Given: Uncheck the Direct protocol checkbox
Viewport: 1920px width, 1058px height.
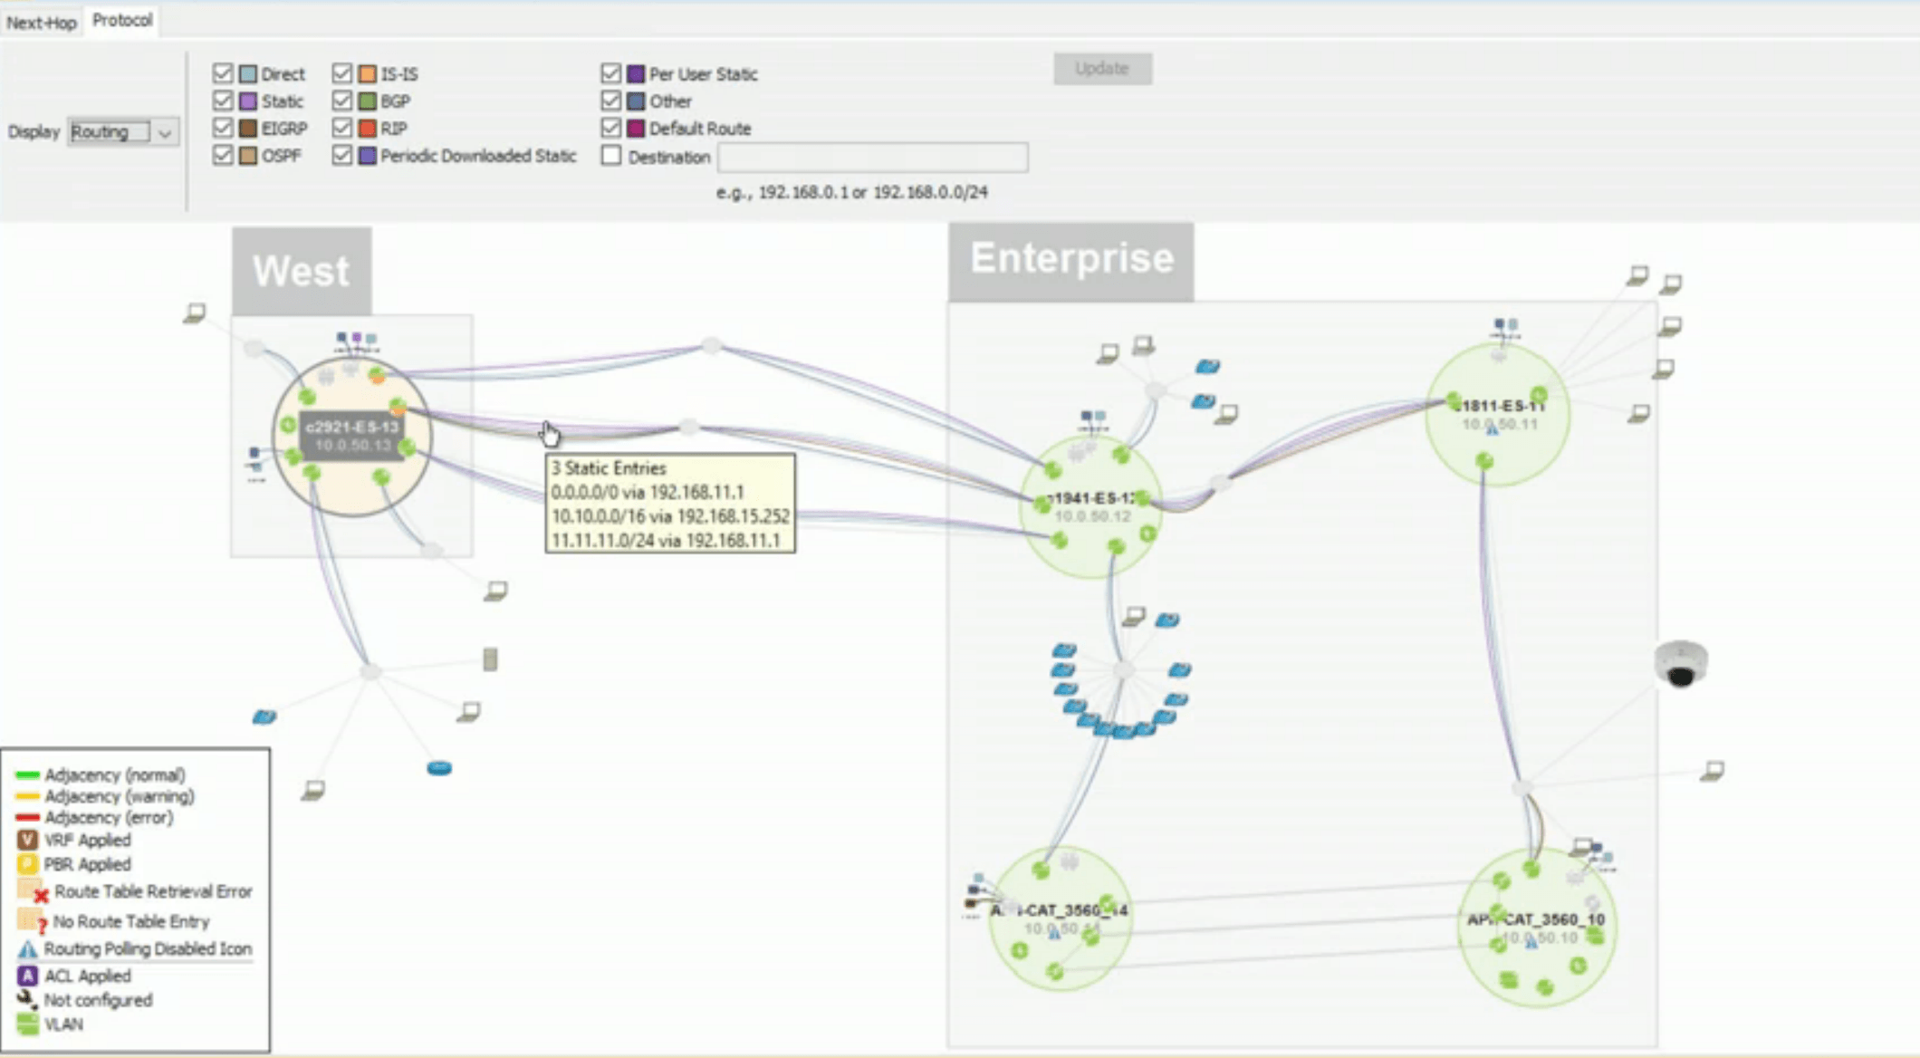Looking at the screenshot, I should (223, 73).
